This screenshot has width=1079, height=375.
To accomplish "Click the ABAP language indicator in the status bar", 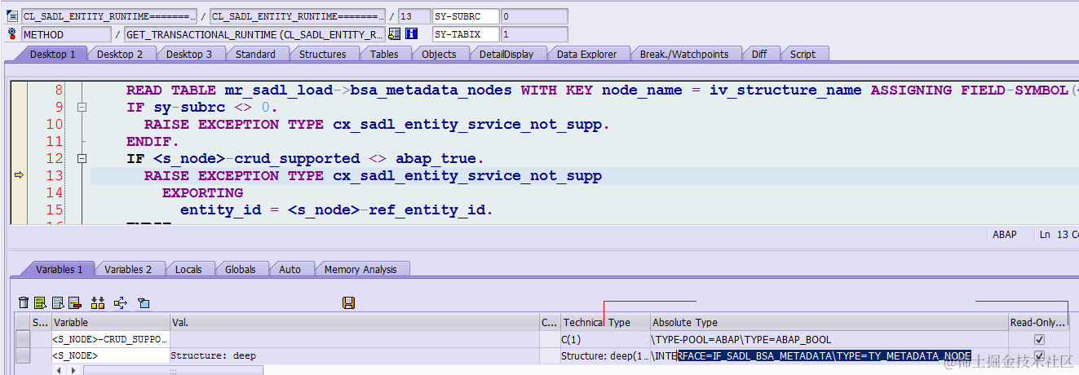I will [x=1005, y=235].
